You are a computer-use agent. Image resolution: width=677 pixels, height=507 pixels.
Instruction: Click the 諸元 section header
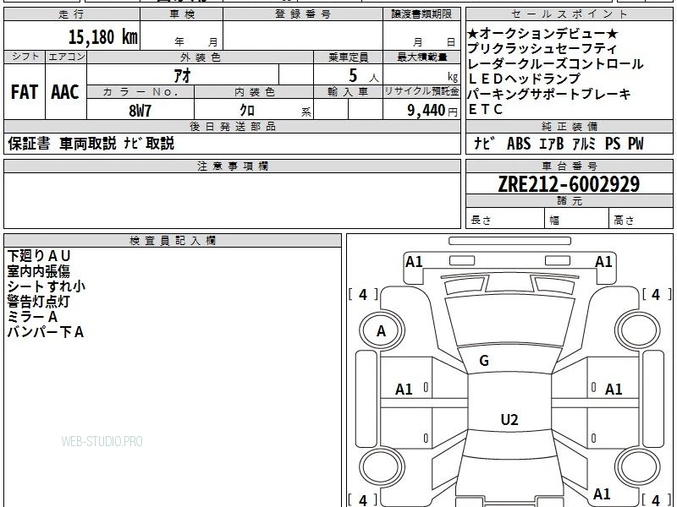point(569,200)
